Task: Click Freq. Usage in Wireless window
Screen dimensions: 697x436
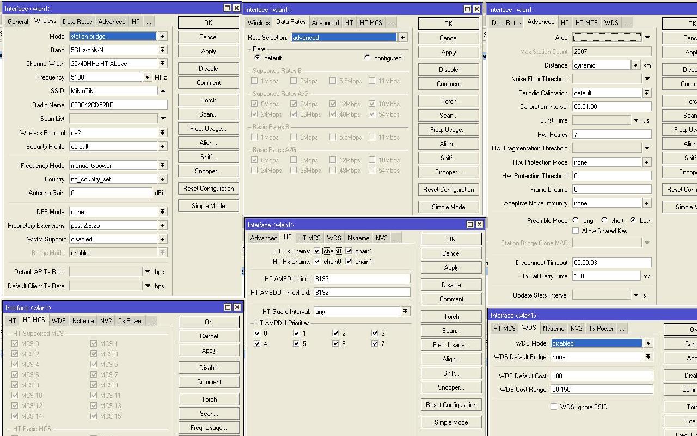Action: click(209, 129)
